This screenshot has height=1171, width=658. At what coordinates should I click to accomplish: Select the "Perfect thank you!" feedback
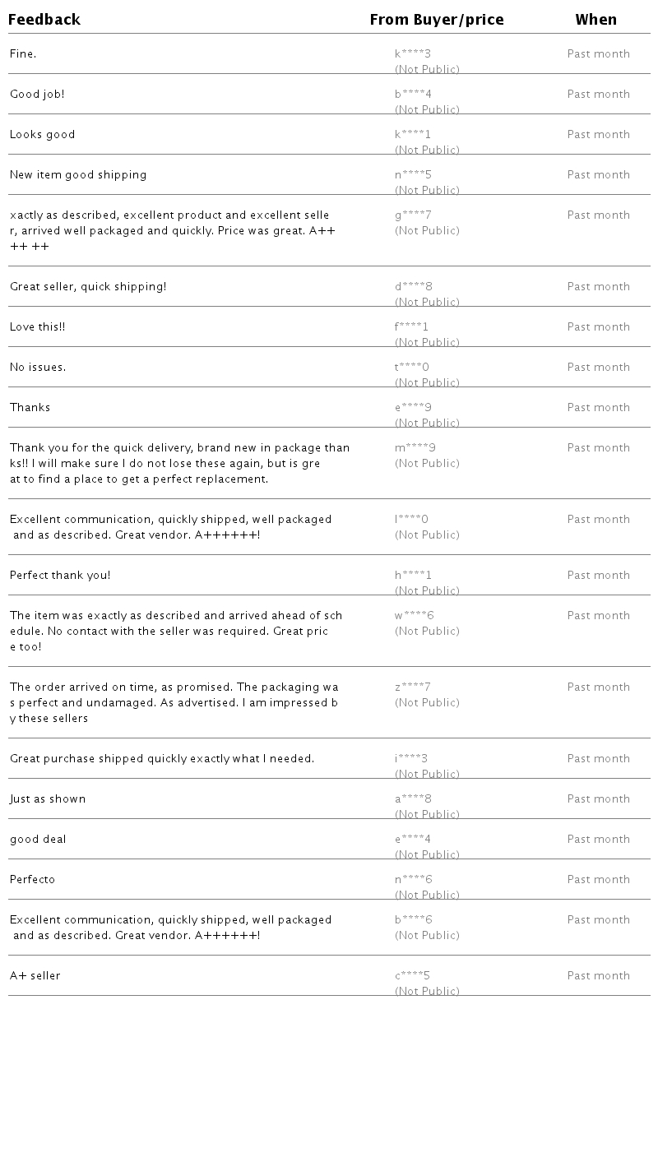click(x=60, y=576)
